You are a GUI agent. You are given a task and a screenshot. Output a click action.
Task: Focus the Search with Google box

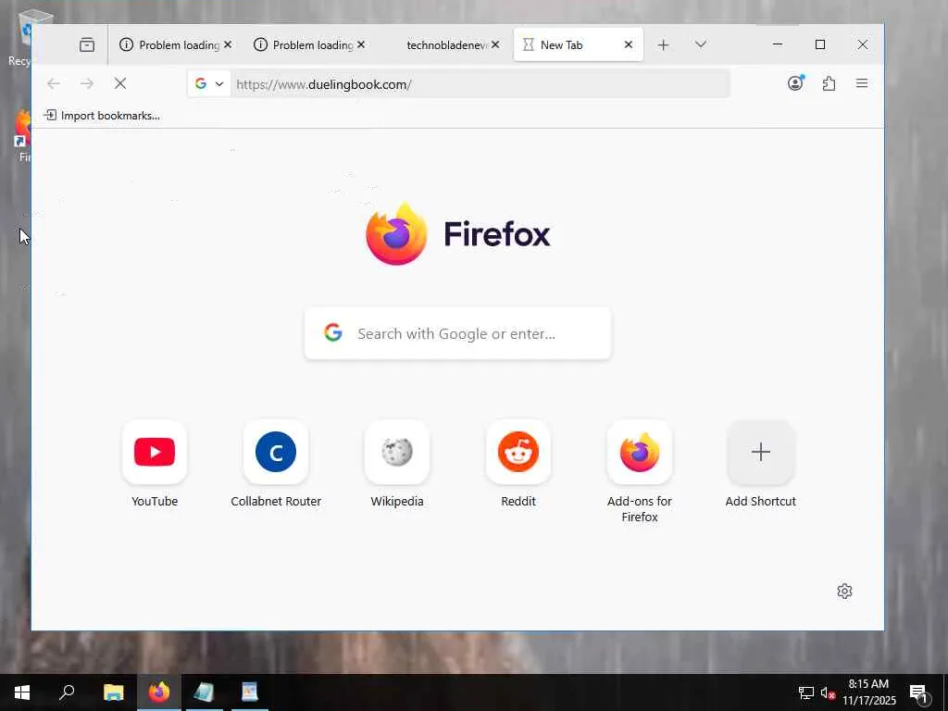click(x=457, y=333)
